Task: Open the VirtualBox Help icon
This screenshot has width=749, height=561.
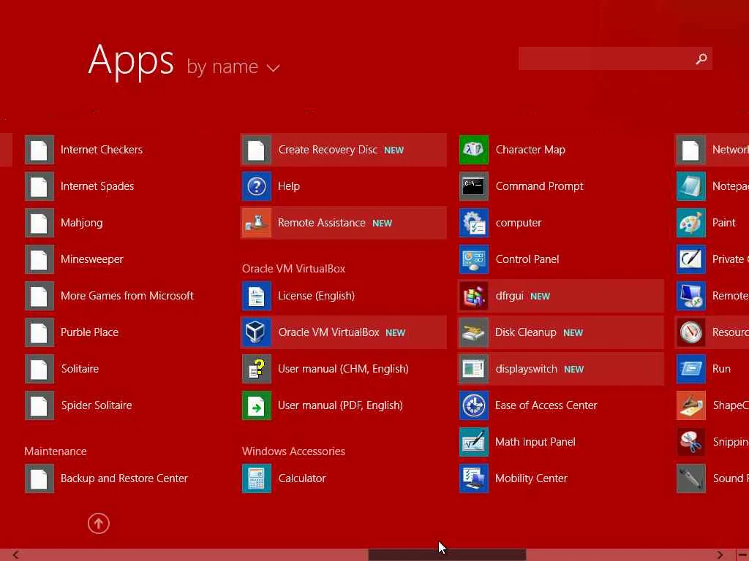Action: point(257,186)
